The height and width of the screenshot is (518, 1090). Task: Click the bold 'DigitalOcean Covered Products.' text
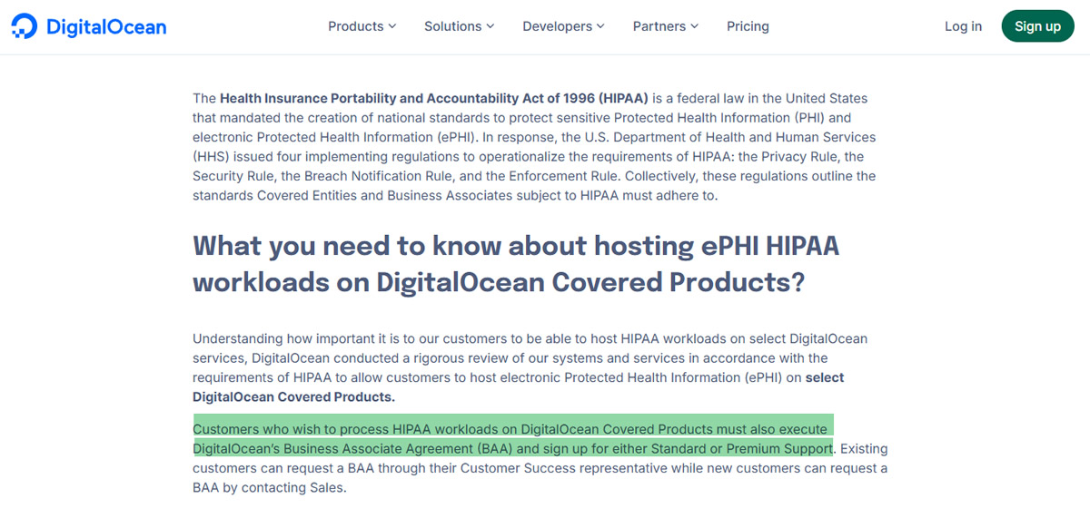pyautogui.click(x=293, y=397)
